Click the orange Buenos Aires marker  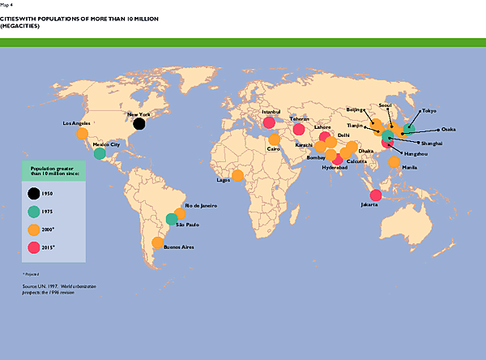[x=158, y=242]
